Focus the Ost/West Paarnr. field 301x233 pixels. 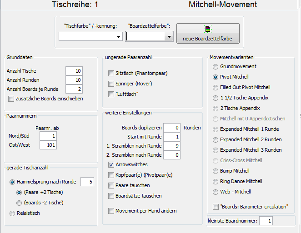pos(48,145)
